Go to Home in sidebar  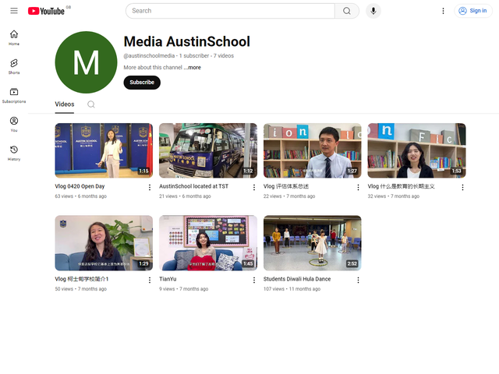tap(14, 37)
